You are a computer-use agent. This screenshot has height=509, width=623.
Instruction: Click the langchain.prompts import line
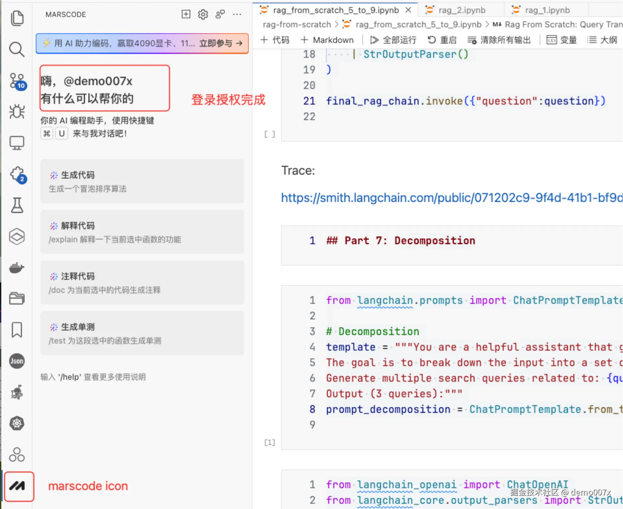(x=474, y=300)
